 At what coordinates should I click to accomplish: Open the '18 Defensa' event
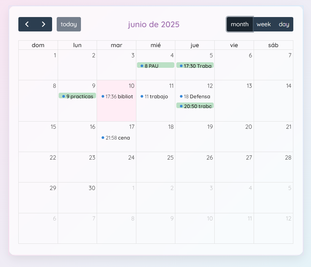tap(195, 96)
